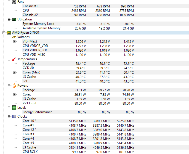Image resolution: width=189 pixels, height=154 pixels.
Task: Click the Powers group label
Action: point(23,86)
